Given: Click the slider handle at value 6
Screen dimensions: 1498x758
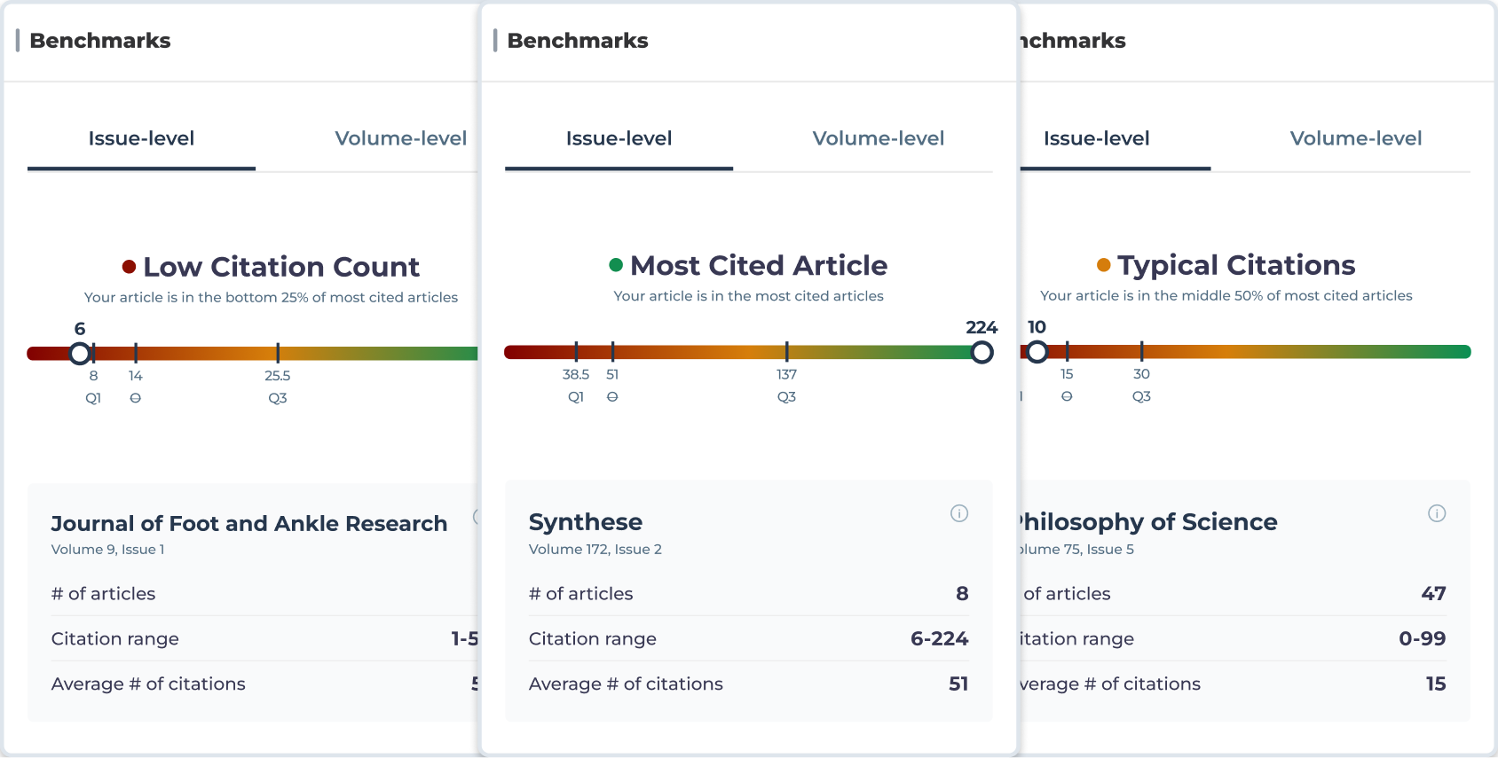Looking at the screenshot, I should [x=80, y=354].
